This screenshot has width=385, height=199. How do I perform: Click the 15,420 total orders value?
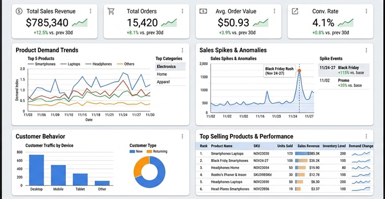click(x=143, y=22)
